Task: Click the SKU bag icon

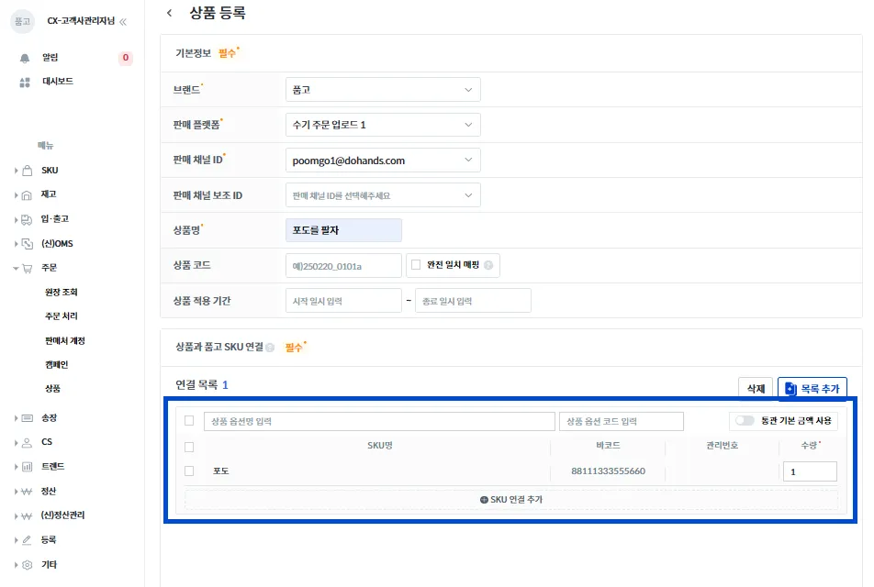Action: [x=27, y=171]
